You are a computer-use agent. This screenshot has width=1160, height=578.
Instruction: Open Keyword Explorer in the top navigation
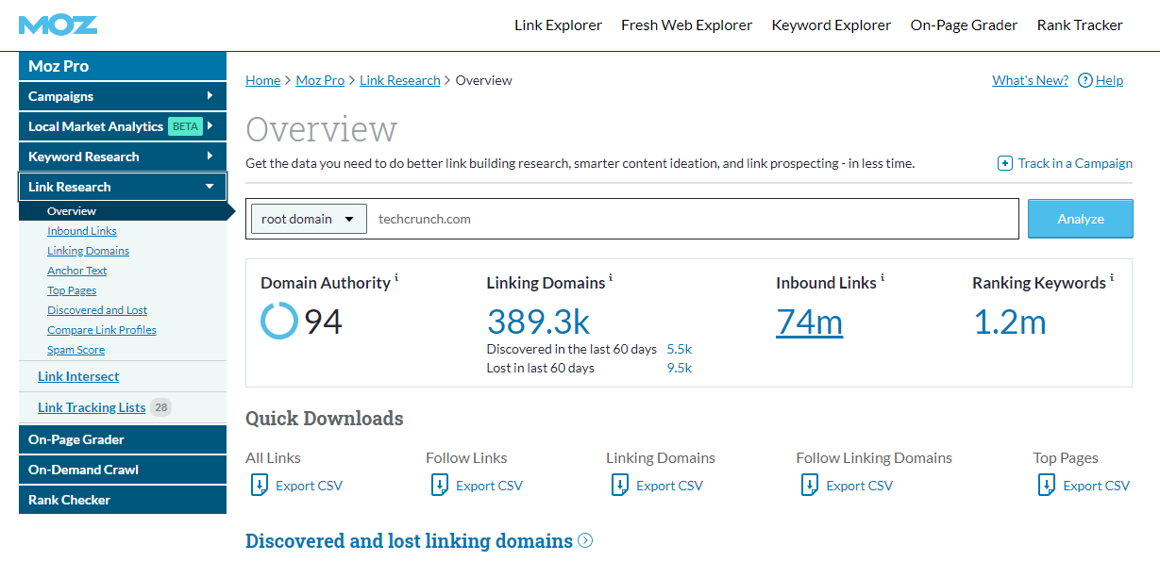pyautogui.click(x=831, y=25)
